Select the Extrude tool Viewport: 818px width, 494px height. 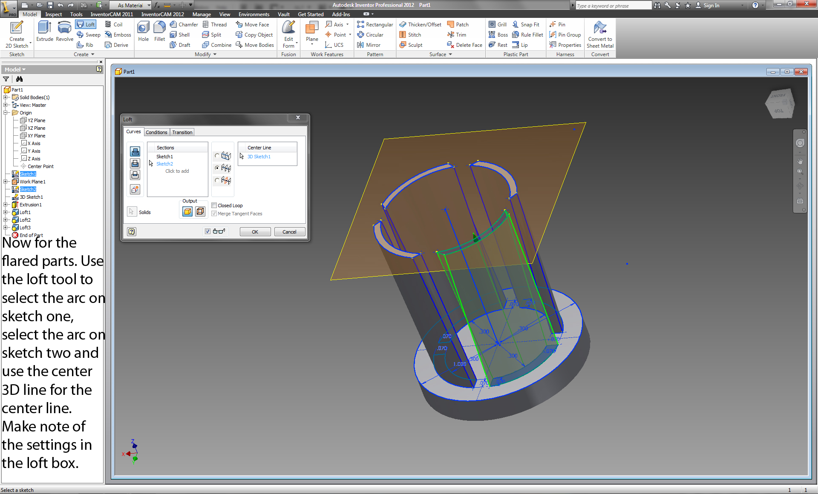(x=45, y=31)
